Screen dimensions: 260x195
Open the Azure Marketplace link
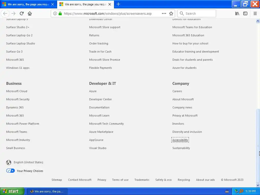[x=101, y=132]
